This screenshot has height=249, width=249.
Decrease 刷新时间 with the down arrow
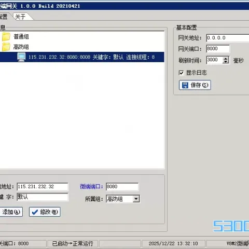(x=226, y=62)
